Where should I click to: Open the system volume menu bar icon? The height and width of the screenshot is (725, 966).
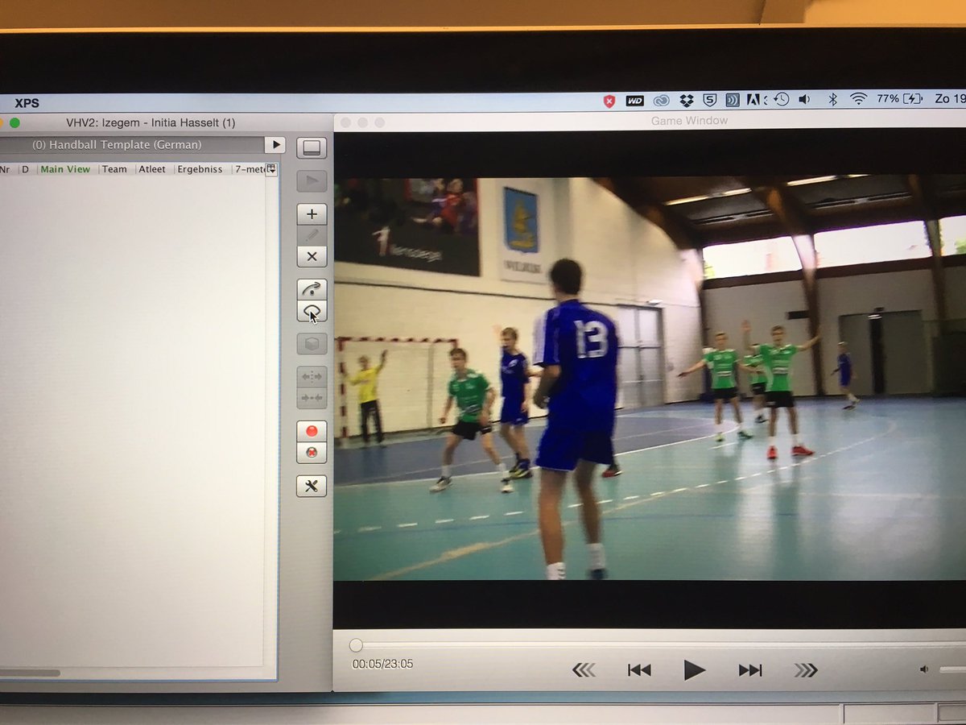point(804,100)
